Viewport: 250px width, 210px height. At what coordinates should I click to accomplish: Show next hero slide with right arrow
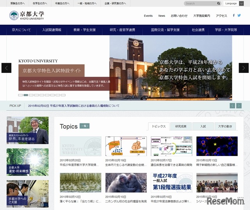pyautogui.click(x=244, y=68)
